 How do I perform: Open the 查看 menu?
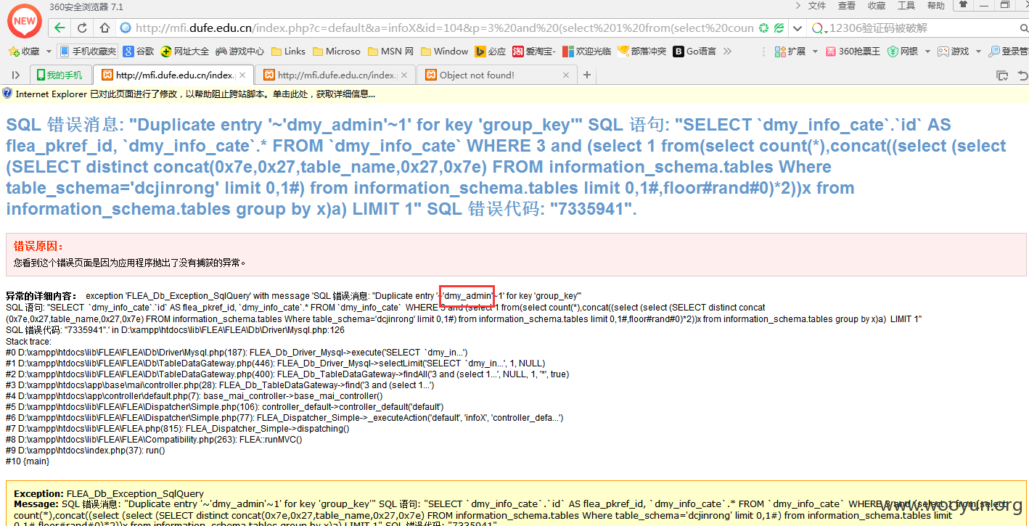coord(847,6)
